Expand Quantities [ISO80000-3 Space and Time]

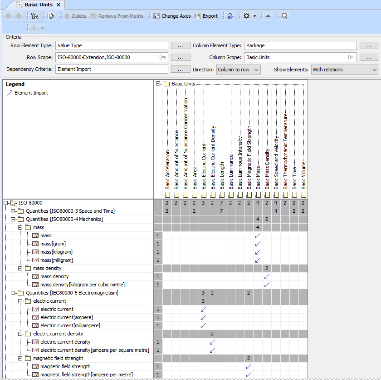click(13, 211)
